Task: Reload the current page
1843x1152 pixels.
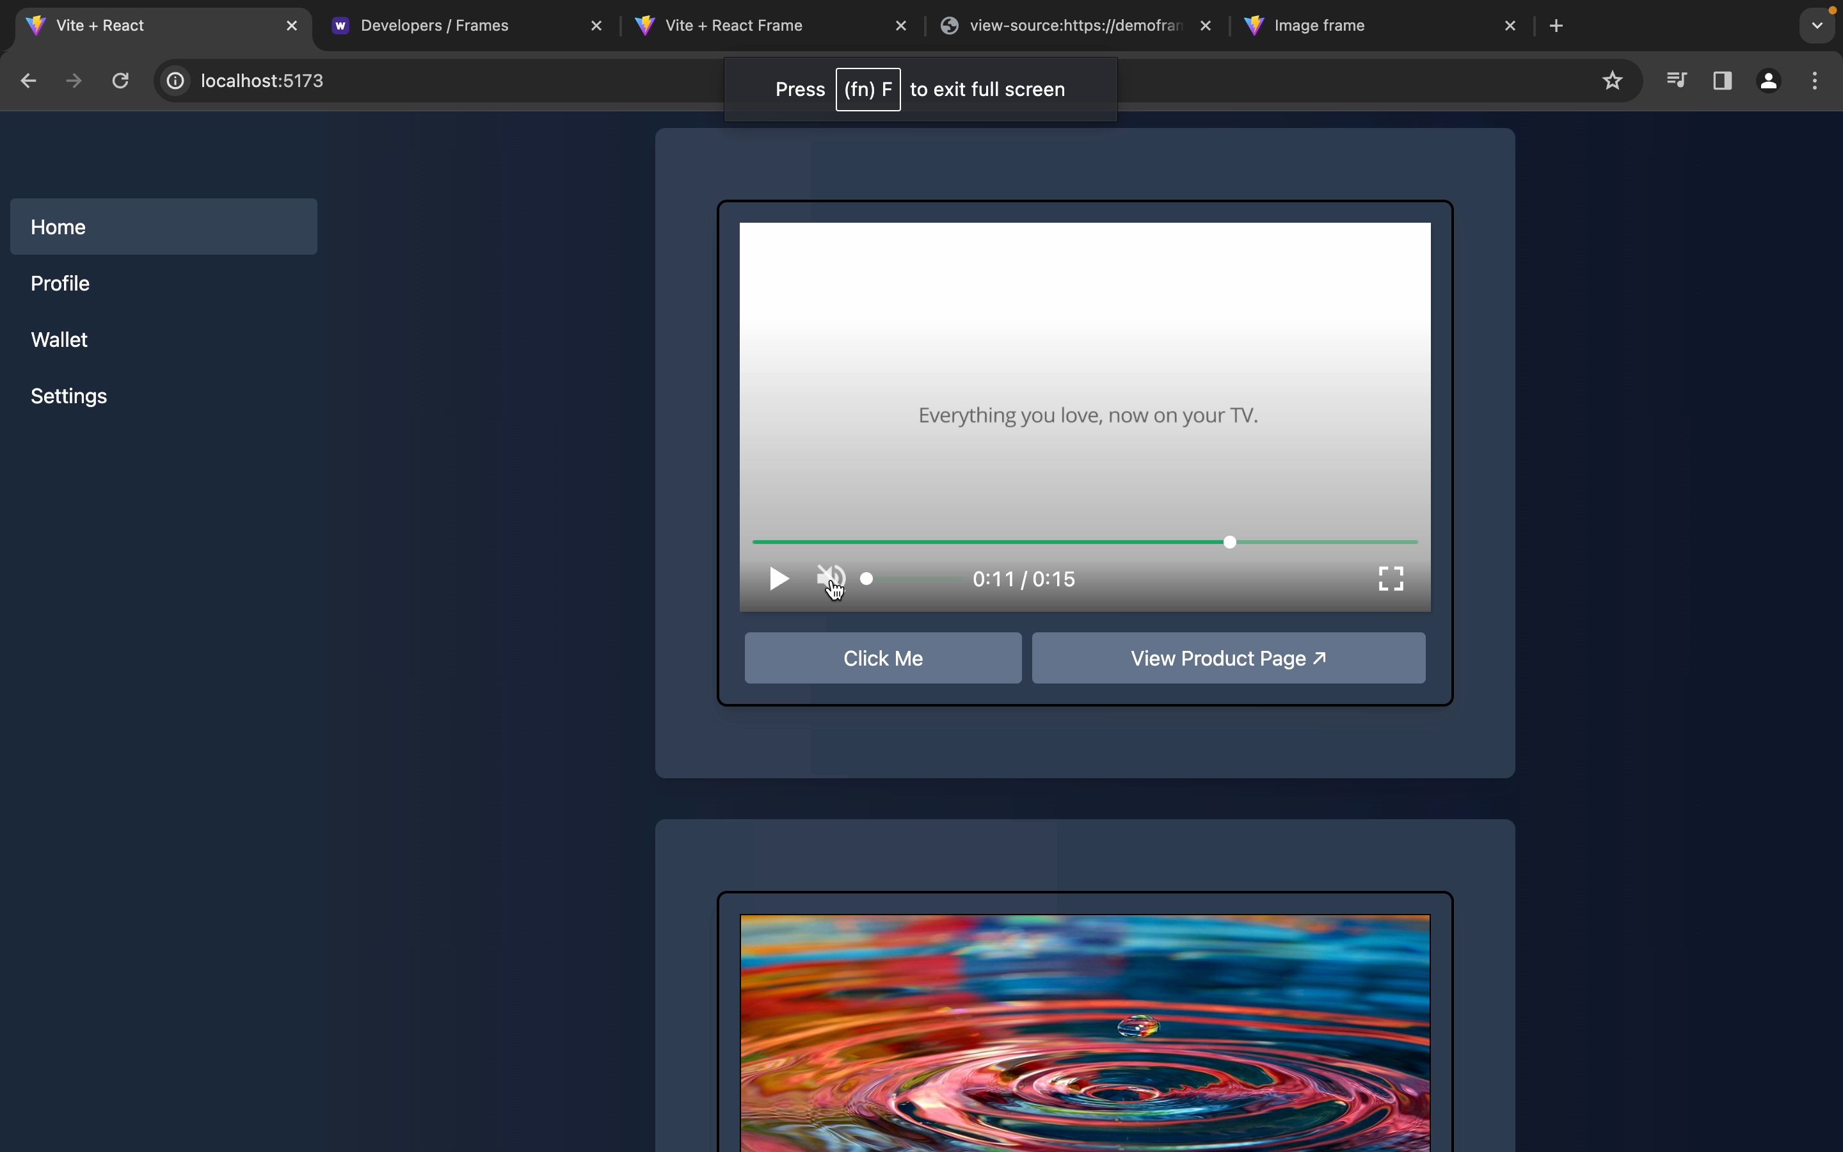Action: pyautogui.click(x=120, y=81)
